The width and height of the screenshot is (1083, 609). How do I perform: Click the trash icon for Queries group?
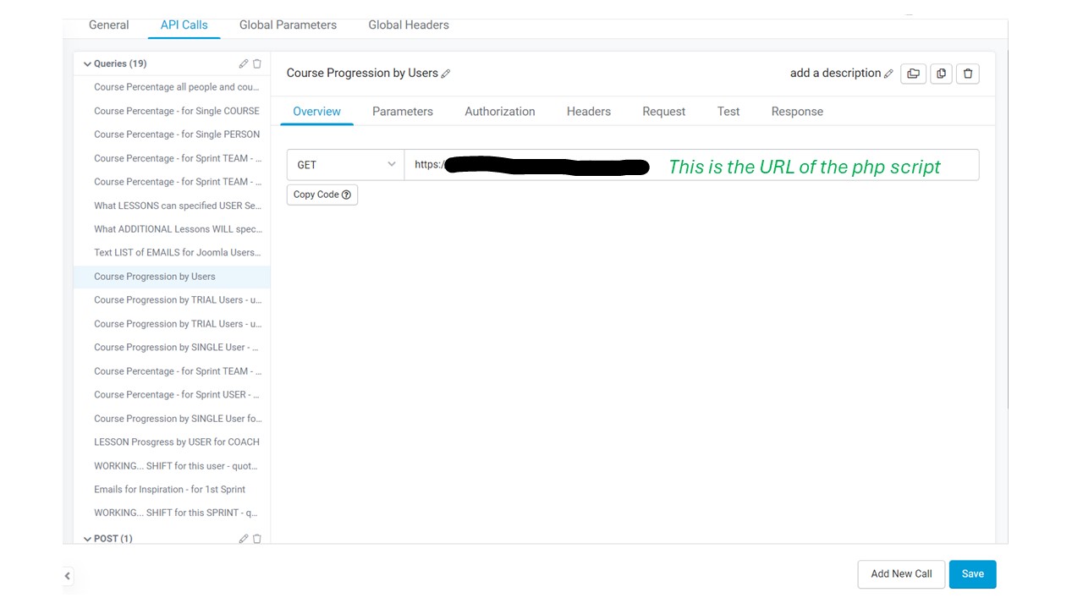pyautogui.click(x=257, y=63)
